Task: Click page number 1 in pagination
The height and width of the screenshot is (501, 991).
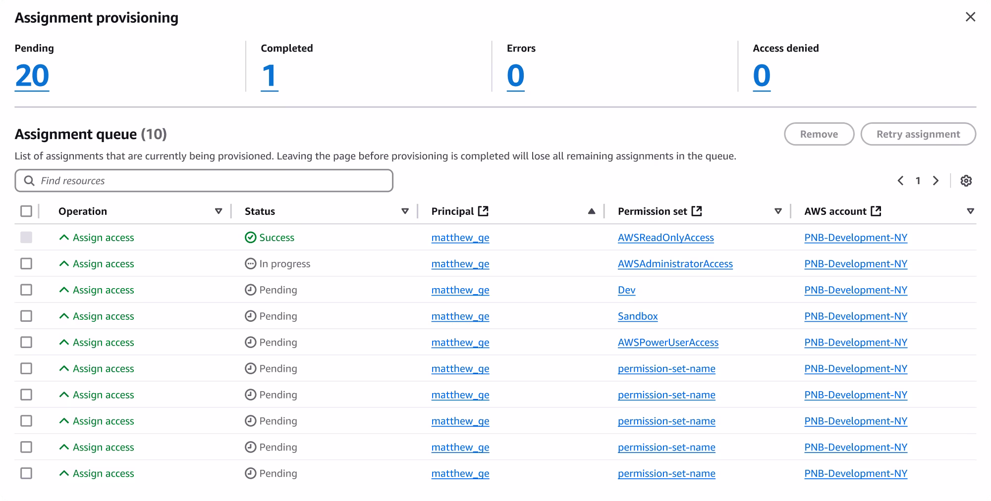Action: 918,181
